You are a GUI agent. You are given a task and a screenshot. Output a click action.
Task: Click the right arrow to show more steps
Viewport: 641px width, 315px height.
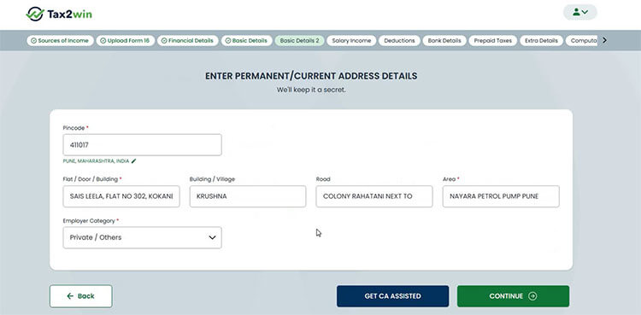[x=604, y=40]
